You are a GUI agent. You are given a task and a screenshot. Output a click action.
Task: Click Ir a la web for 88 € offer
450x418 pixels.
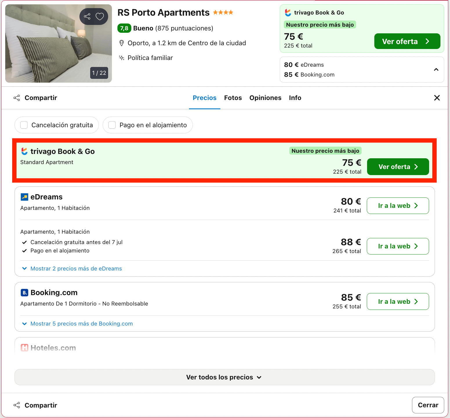398,246
